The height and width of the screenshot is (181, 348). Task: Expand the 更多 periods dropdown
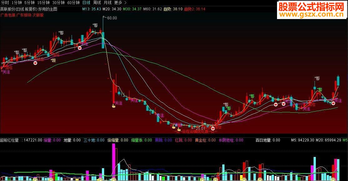pyautogui.click(x=120, y=3)
